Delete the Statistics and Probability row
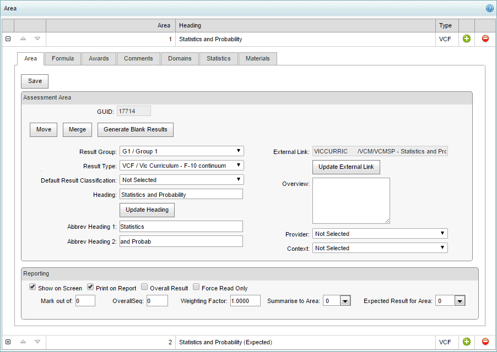Screen dimensions: 497x352 485,39
